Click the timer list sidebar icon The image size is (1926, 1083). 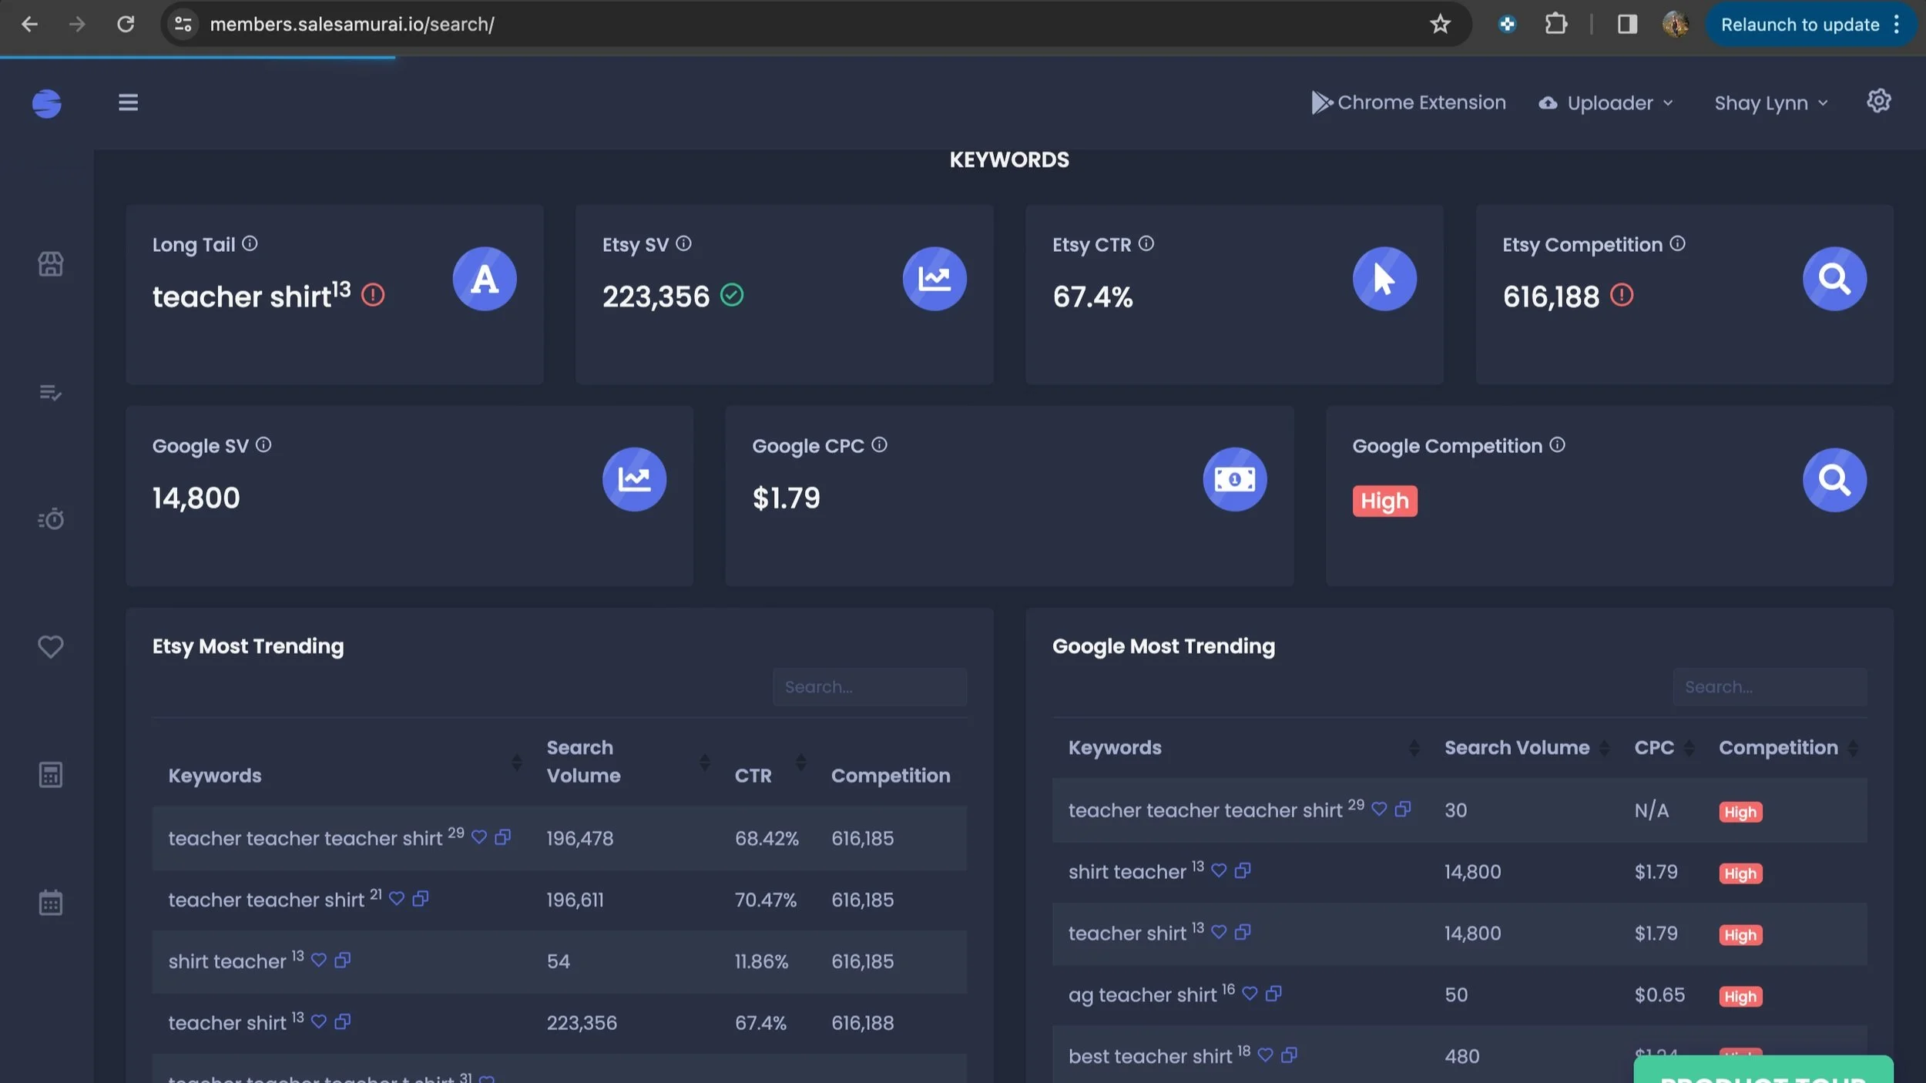click(51, 519)
